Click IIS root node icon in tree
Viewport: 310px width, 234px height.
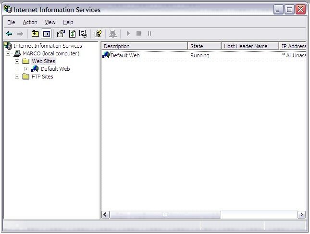click(8, 46)
